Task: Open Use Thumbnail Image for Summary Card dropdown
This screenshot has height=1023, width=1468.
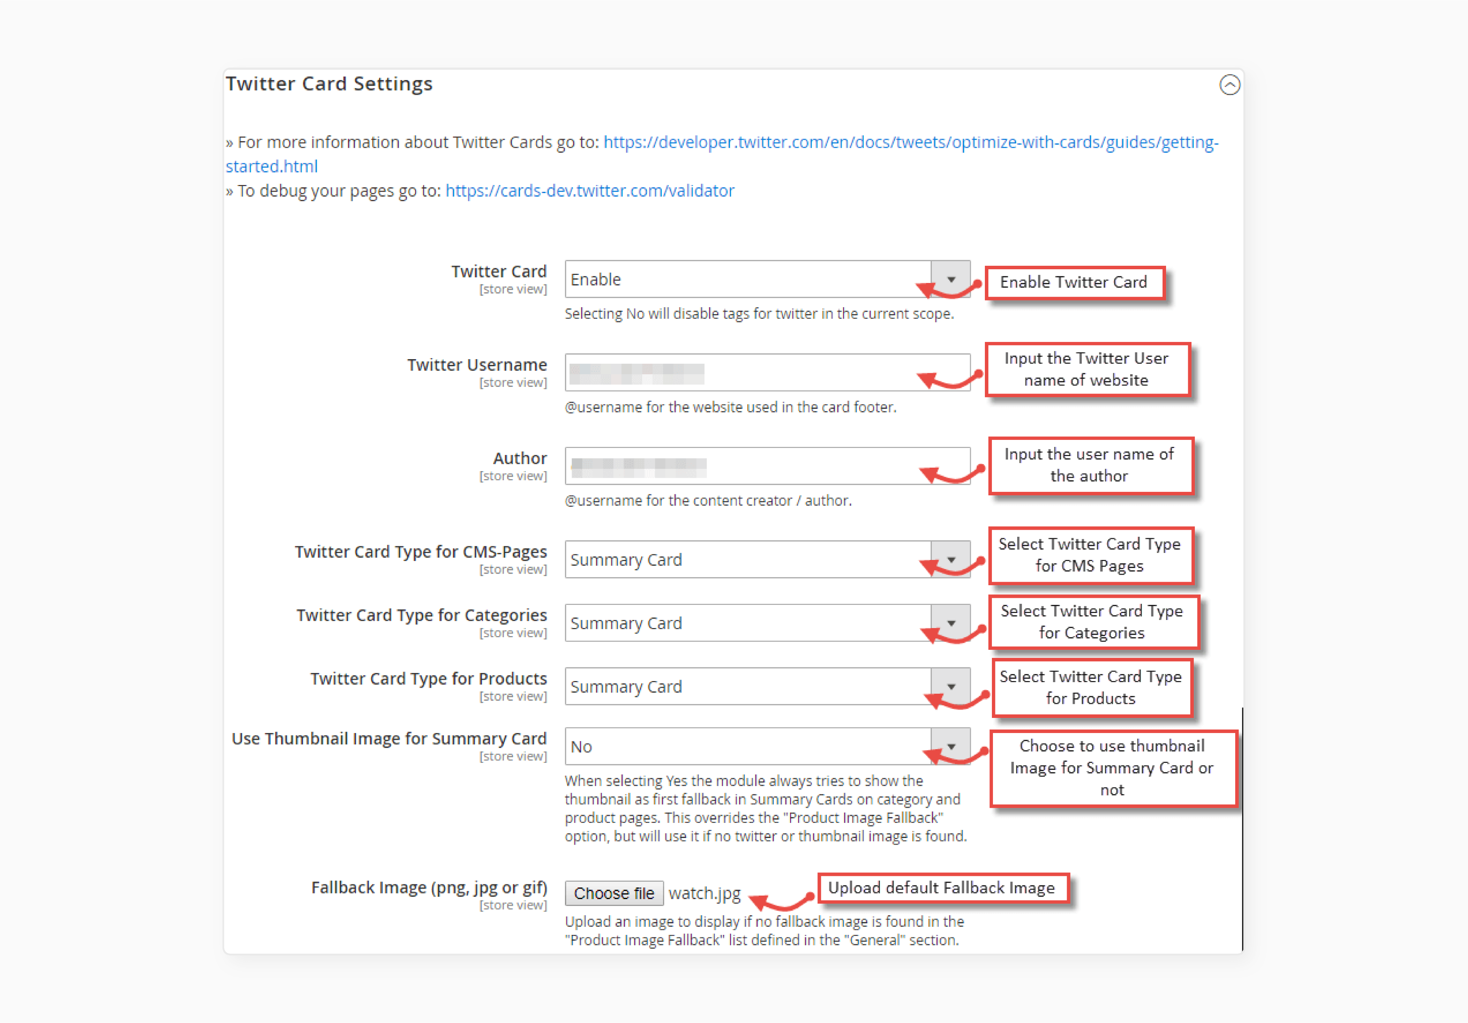Action: 767,746
